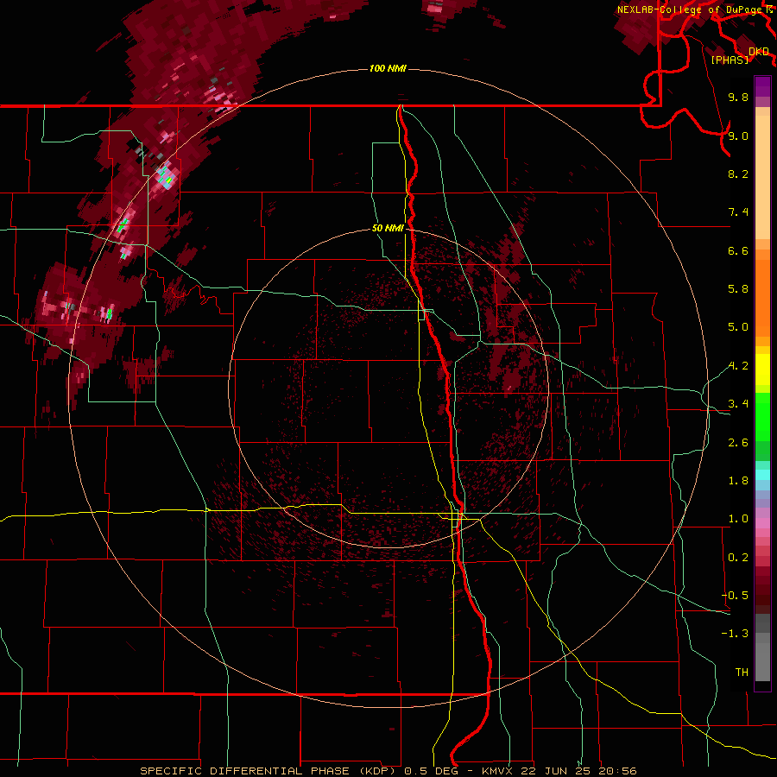Click the 7.4 color scale value

click(x=738, y=212)
